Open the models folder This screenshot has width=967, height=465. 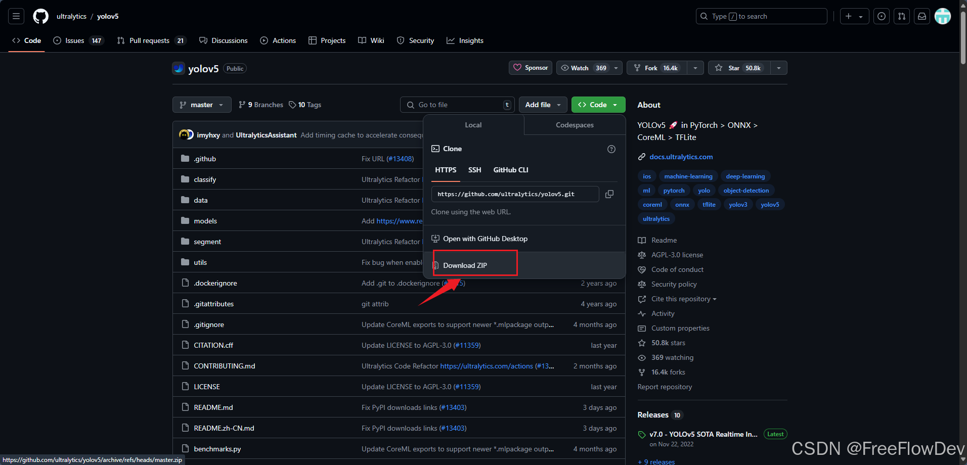pyautogui.click(x=205, y=221)
